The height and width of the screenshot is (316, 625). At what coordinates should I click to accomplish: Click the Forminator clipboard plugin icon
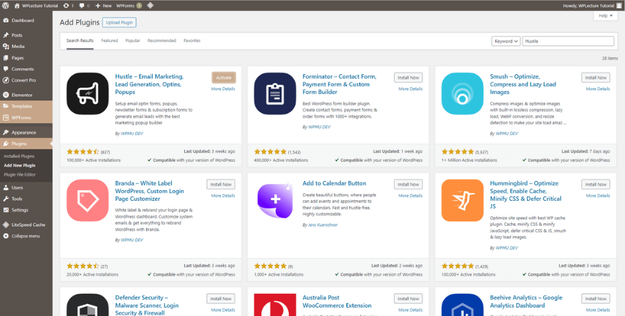point(275,93)
